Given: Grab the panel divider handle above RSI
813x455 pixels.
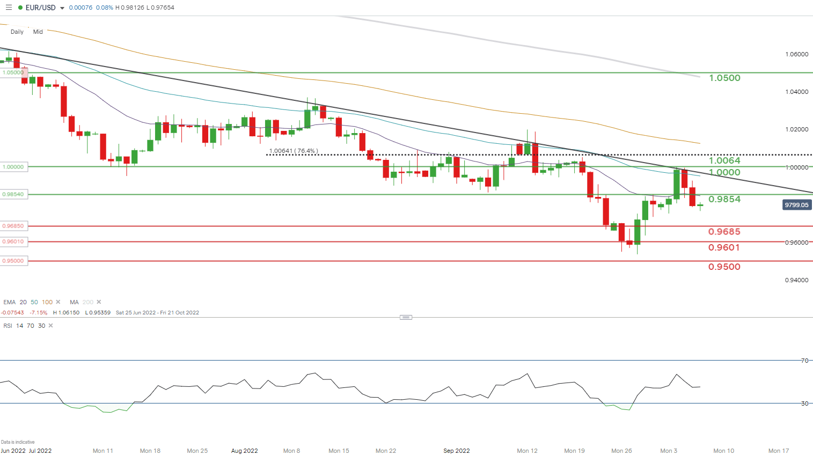Looking at the screenshot, I should (x=406, y=318).
